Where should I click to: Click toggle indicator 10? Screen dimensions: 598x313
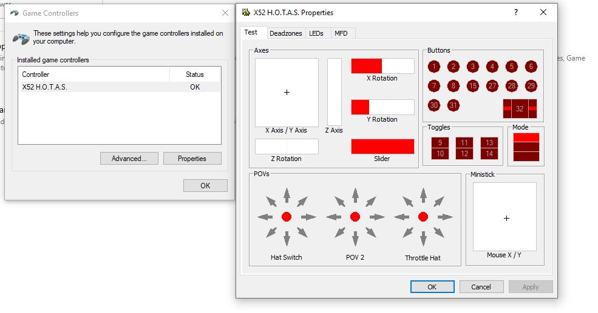tap(440, 154)
